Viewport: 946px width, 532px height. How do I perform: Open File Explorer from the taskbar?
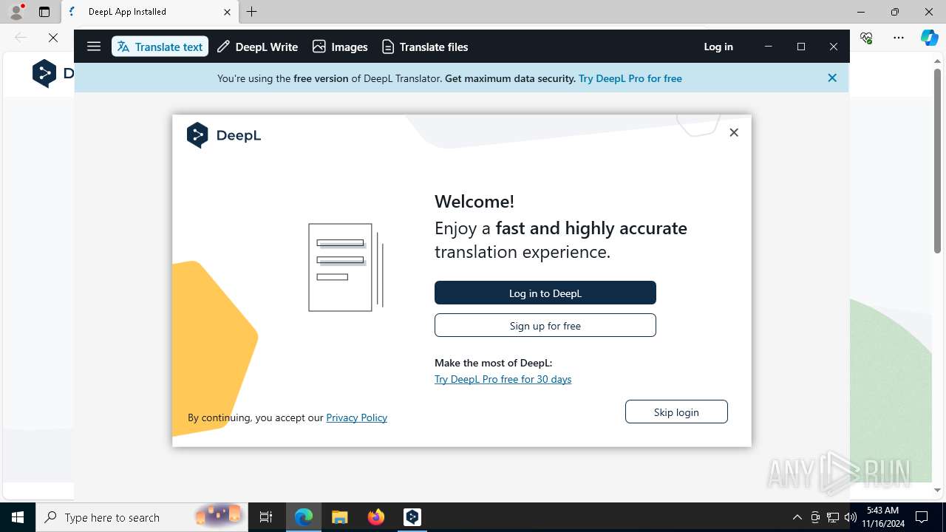coord(339,517)
